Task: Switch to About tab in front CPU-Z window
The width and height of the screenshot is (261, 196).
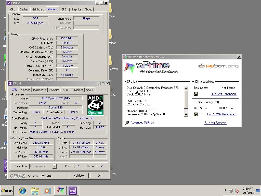Action: (x=89, y=90)
